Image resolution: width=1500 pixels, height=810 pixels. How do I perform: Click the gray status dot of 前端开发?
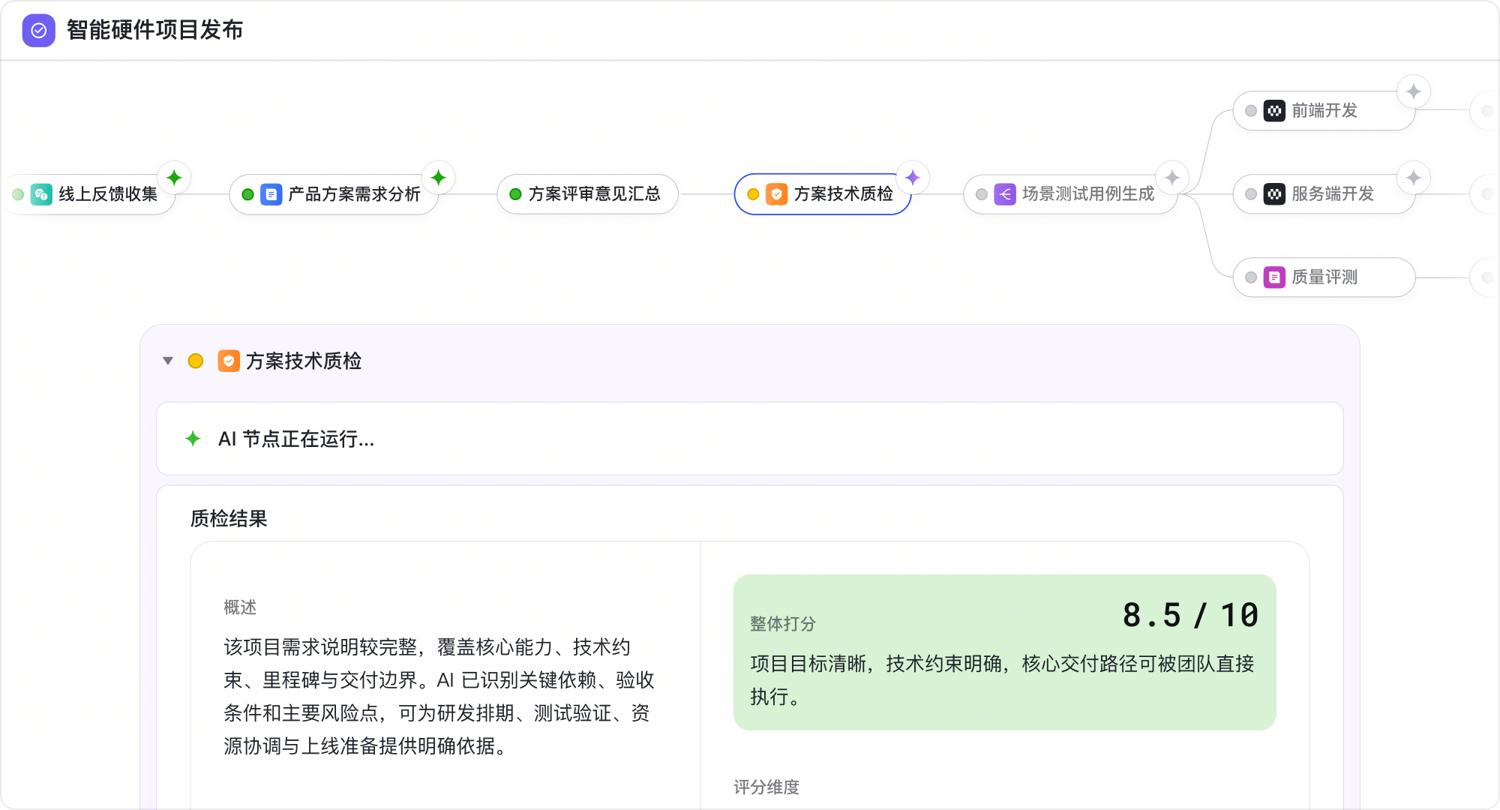point(1251,111)
